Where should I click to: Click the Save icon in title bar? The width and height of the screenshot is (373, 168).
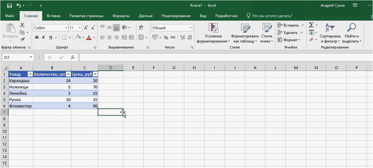coord(10,5)
